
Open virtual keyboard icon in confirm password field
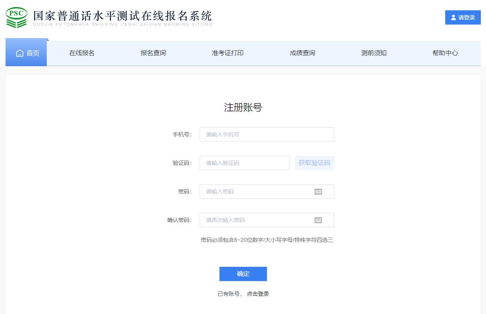[x=318, y=220]
